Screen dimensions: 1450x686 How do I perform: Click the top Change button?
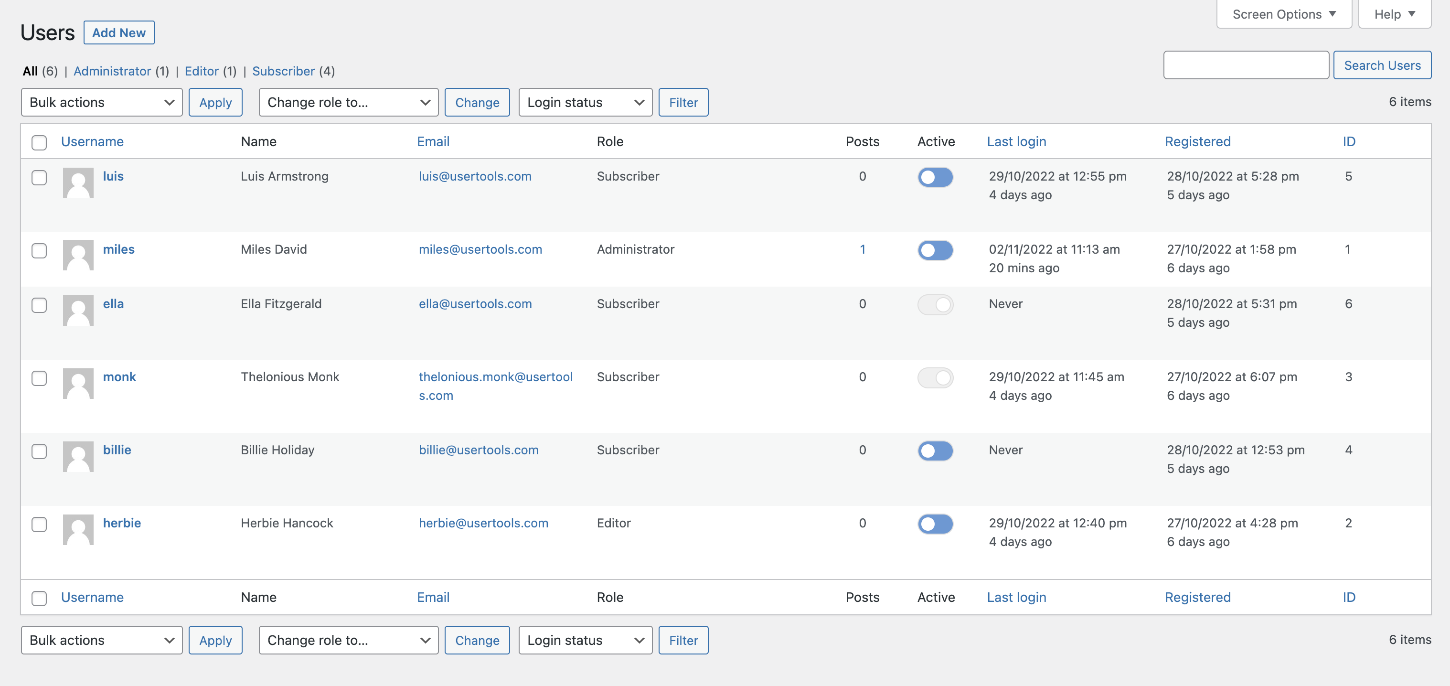pos(477,103)
